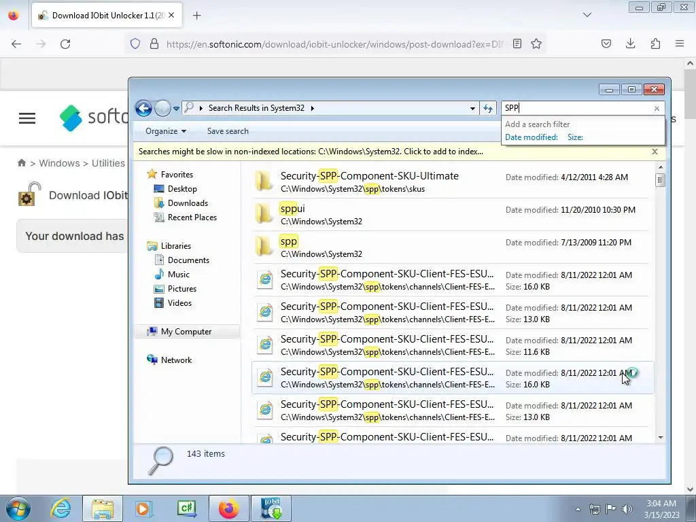Viewport: 696px width, 522px height.
Task: Click the non-indexed locations info bar
Action: [311, 152]
